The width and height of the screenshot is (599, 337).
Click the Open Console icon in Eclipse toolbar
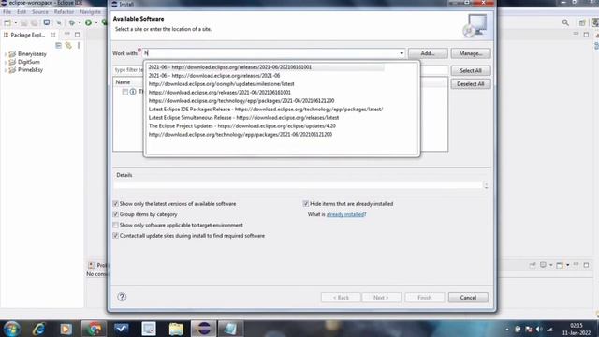click(47, 22)
